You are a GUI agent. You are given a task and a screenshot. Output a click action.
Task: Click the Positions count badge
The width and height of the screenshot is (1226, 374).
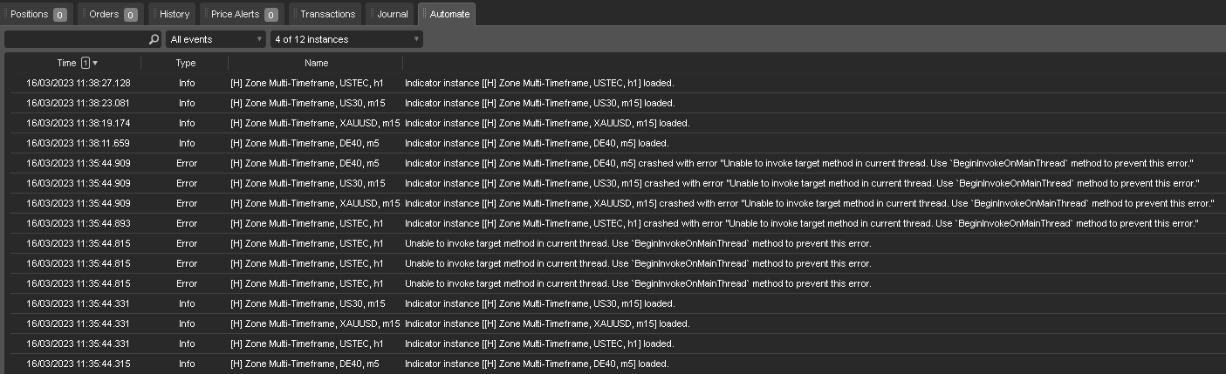point(59,15)
